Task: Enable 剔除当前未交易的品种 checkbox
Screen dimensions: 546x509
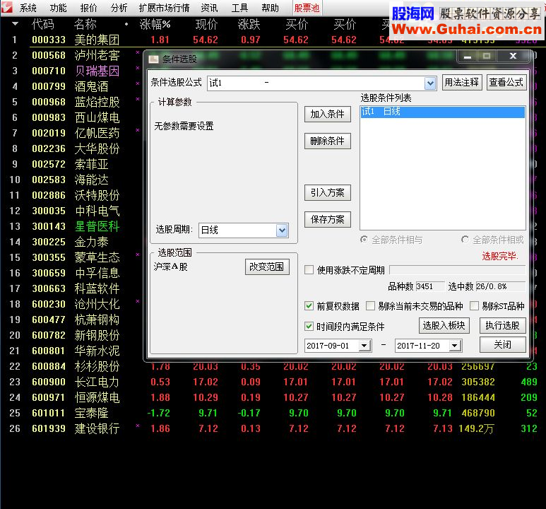Action: (x=371, y=306)
